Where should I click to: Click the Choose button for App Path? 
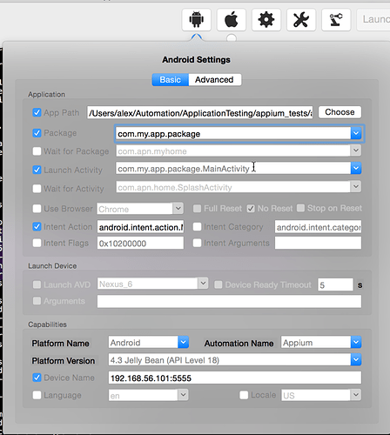pyautogui.click(x=340, y=112)
